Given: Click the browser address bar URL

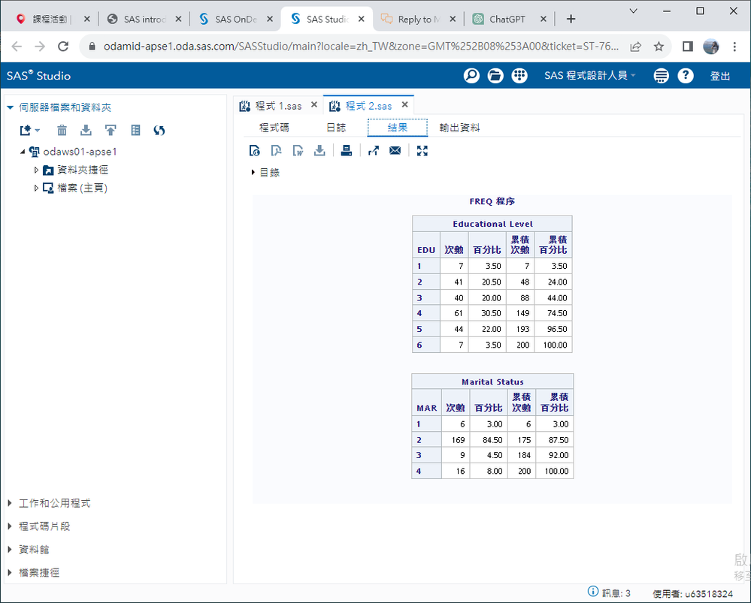Looking at the screenshot, I should point(361,47).
